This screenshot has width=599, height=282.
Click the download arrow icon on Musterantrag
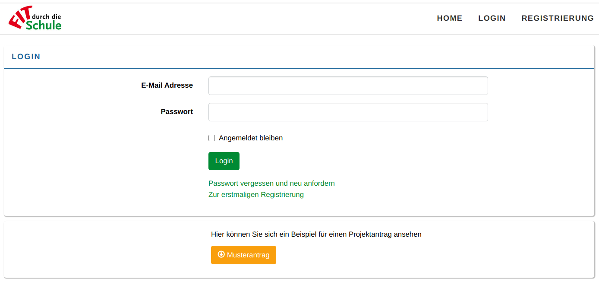221,254
